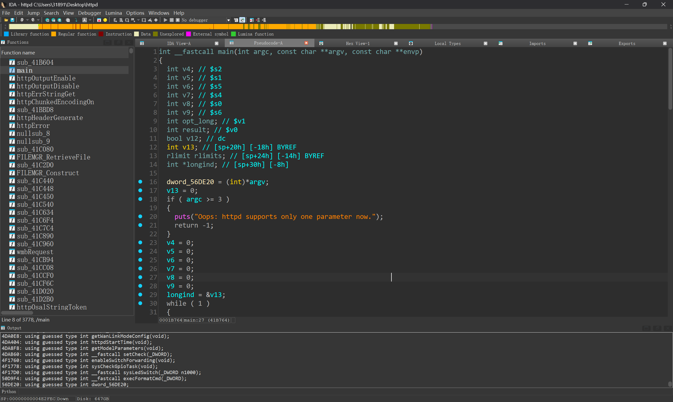Click the Save database icon
673x402 pixels.
(12, 20)
